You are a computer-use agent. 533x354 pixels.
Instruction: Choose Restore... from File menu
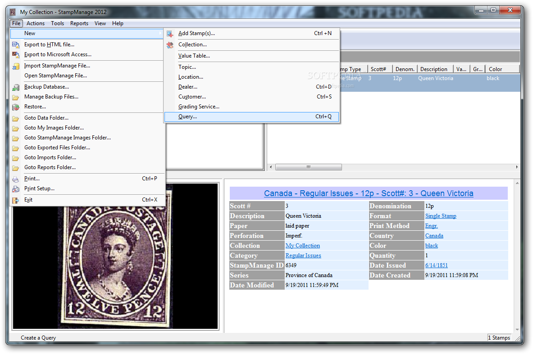pos(87,106)
